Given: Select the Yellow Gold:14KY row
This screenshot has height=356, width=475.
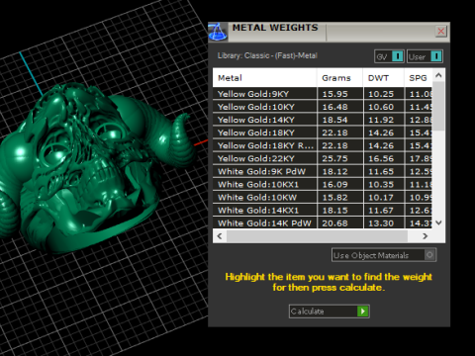Looking at the screenshot, I should pos(323,120).
